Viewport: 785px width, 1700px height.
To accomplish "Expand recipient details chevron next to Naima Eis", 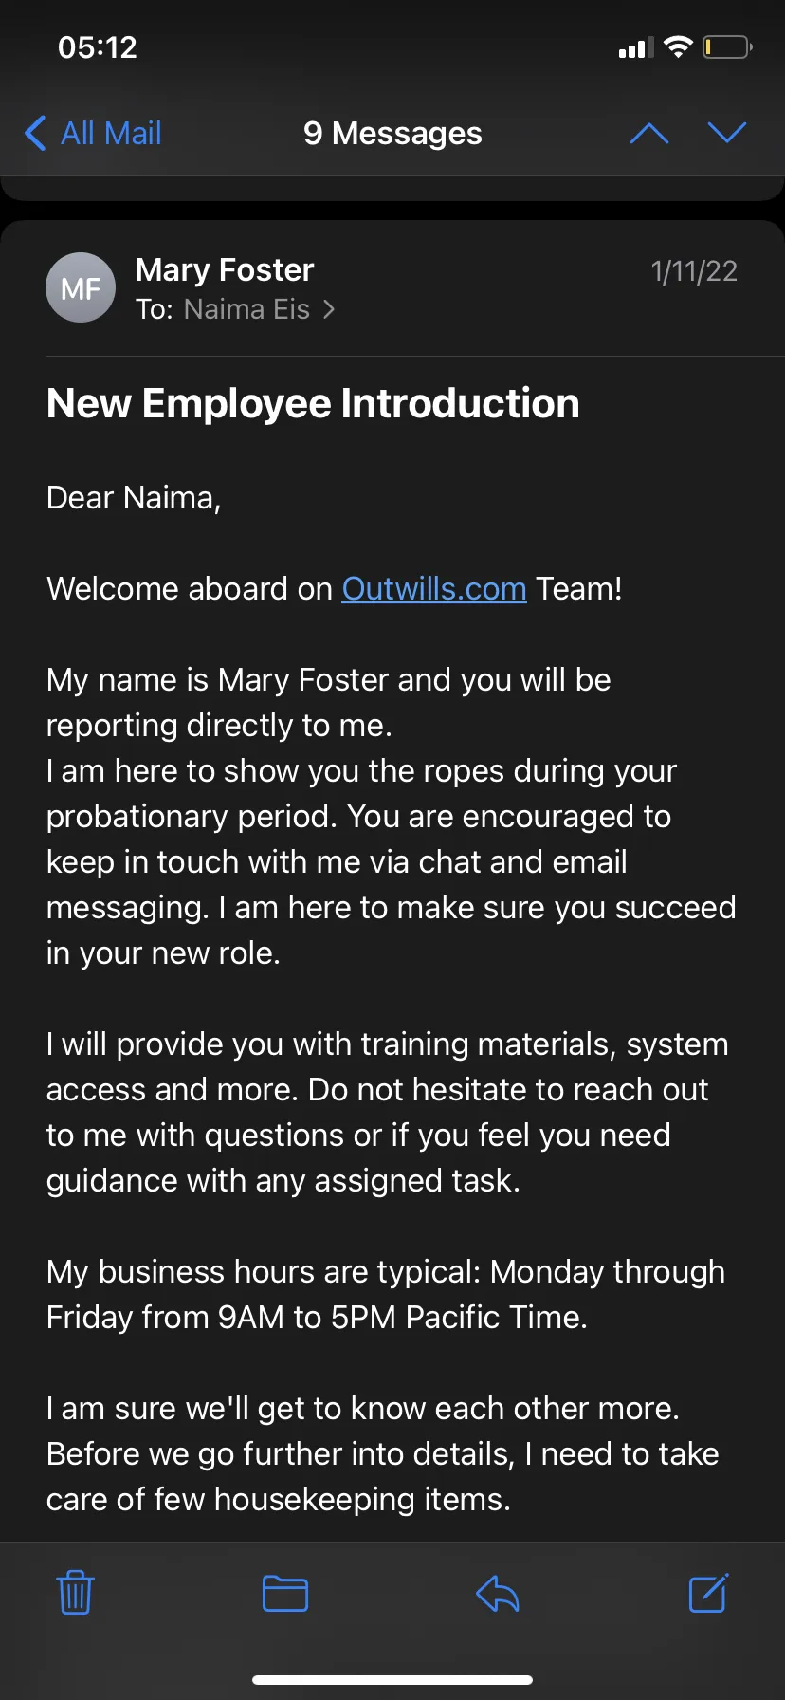I will (x=329, y=309).
